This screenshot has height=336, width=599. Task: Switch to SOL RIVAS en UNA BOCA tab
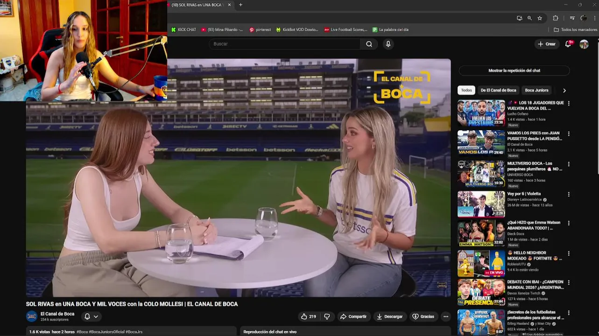point(197,5)
